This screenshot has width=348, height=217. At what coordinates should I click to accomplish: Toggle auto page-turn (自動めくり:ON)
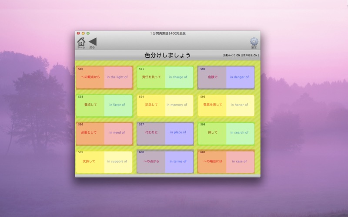[x=232, y=56]
